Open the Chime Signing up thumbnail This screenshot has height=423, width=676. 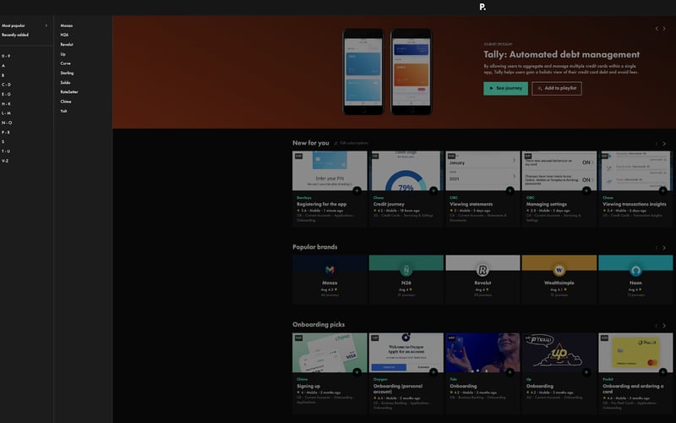(x=330, y=352)
